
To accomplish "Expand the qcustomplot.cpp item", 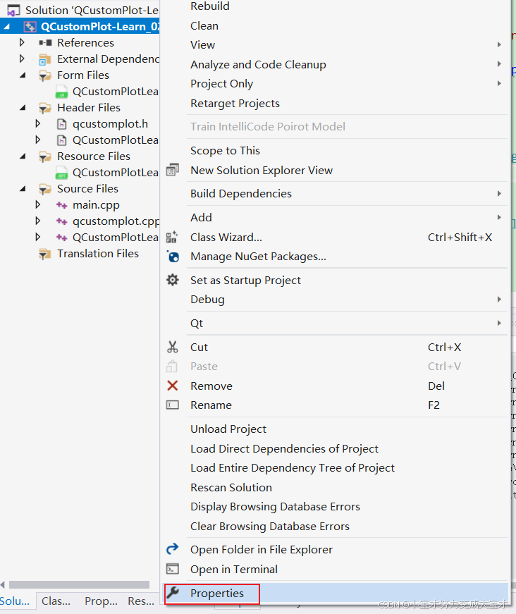I will 37,221.
